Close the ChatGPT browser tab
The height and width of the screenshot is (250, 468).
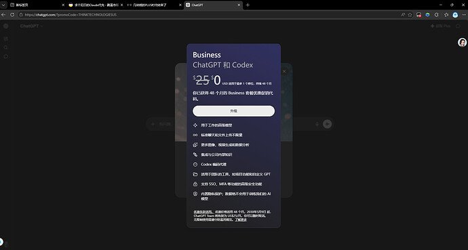tap(239, 5)
